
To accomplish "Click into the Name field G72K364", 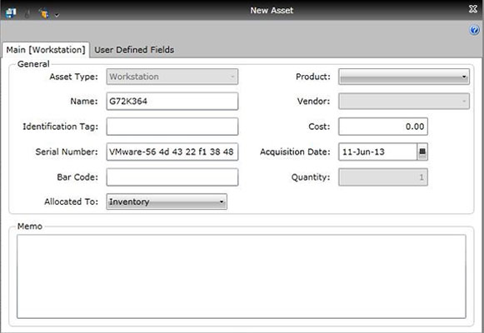I will click(x=172, y=101).
